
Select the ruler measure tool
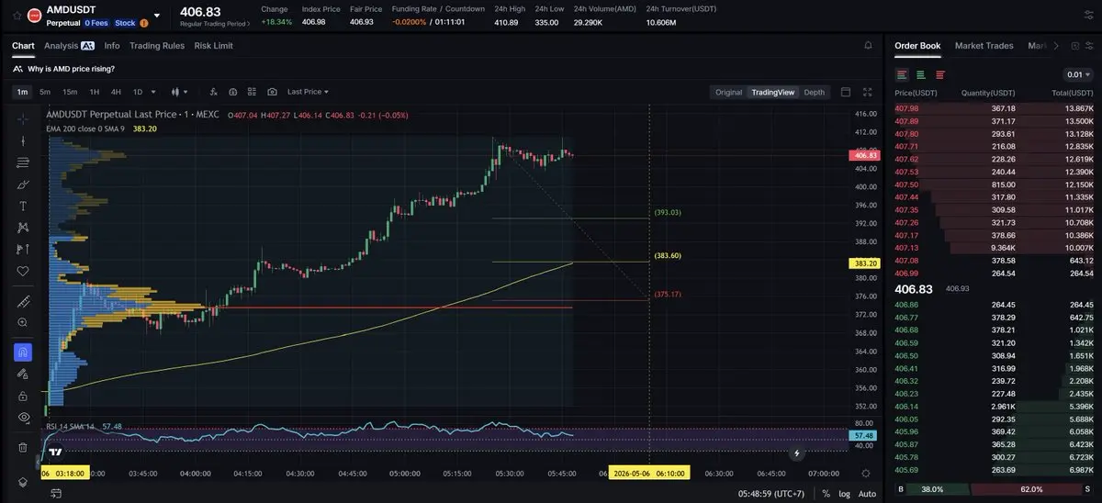coord(23,301)
